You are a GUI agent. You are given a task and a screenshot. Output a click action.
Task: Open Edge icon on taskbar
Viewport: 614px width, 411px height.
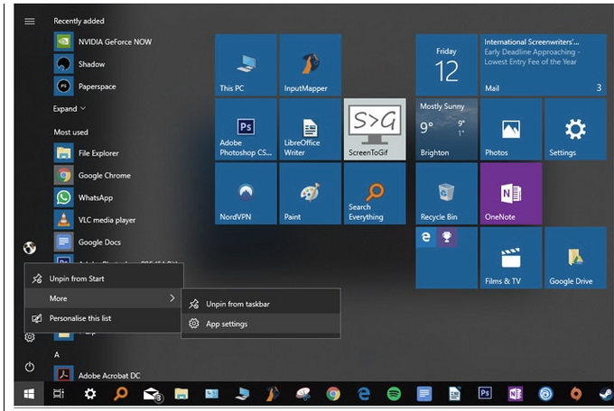pyautogui.click(x=364, y=394)
